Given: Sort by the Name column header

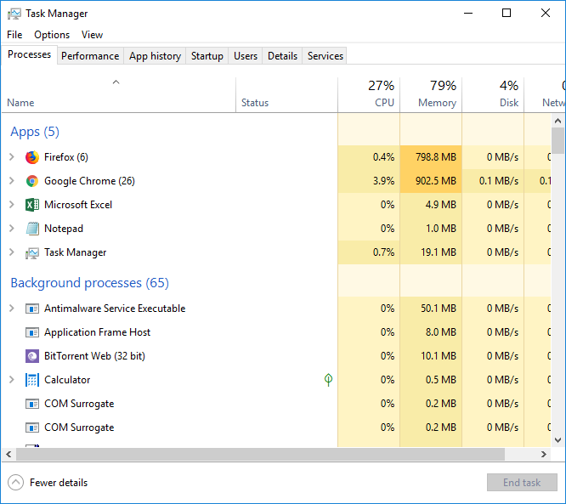Looking at the screenshot, I should pyautogui.click(x=118, y=94).
